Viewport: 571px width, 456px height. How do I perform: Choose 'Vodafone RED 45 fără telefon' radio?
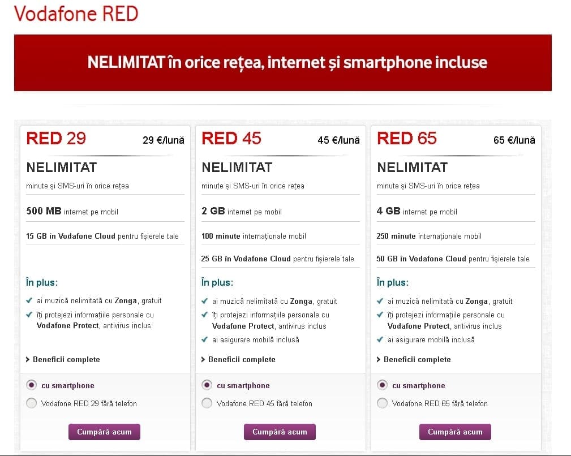pyautogui.click(x=207, y=403)
